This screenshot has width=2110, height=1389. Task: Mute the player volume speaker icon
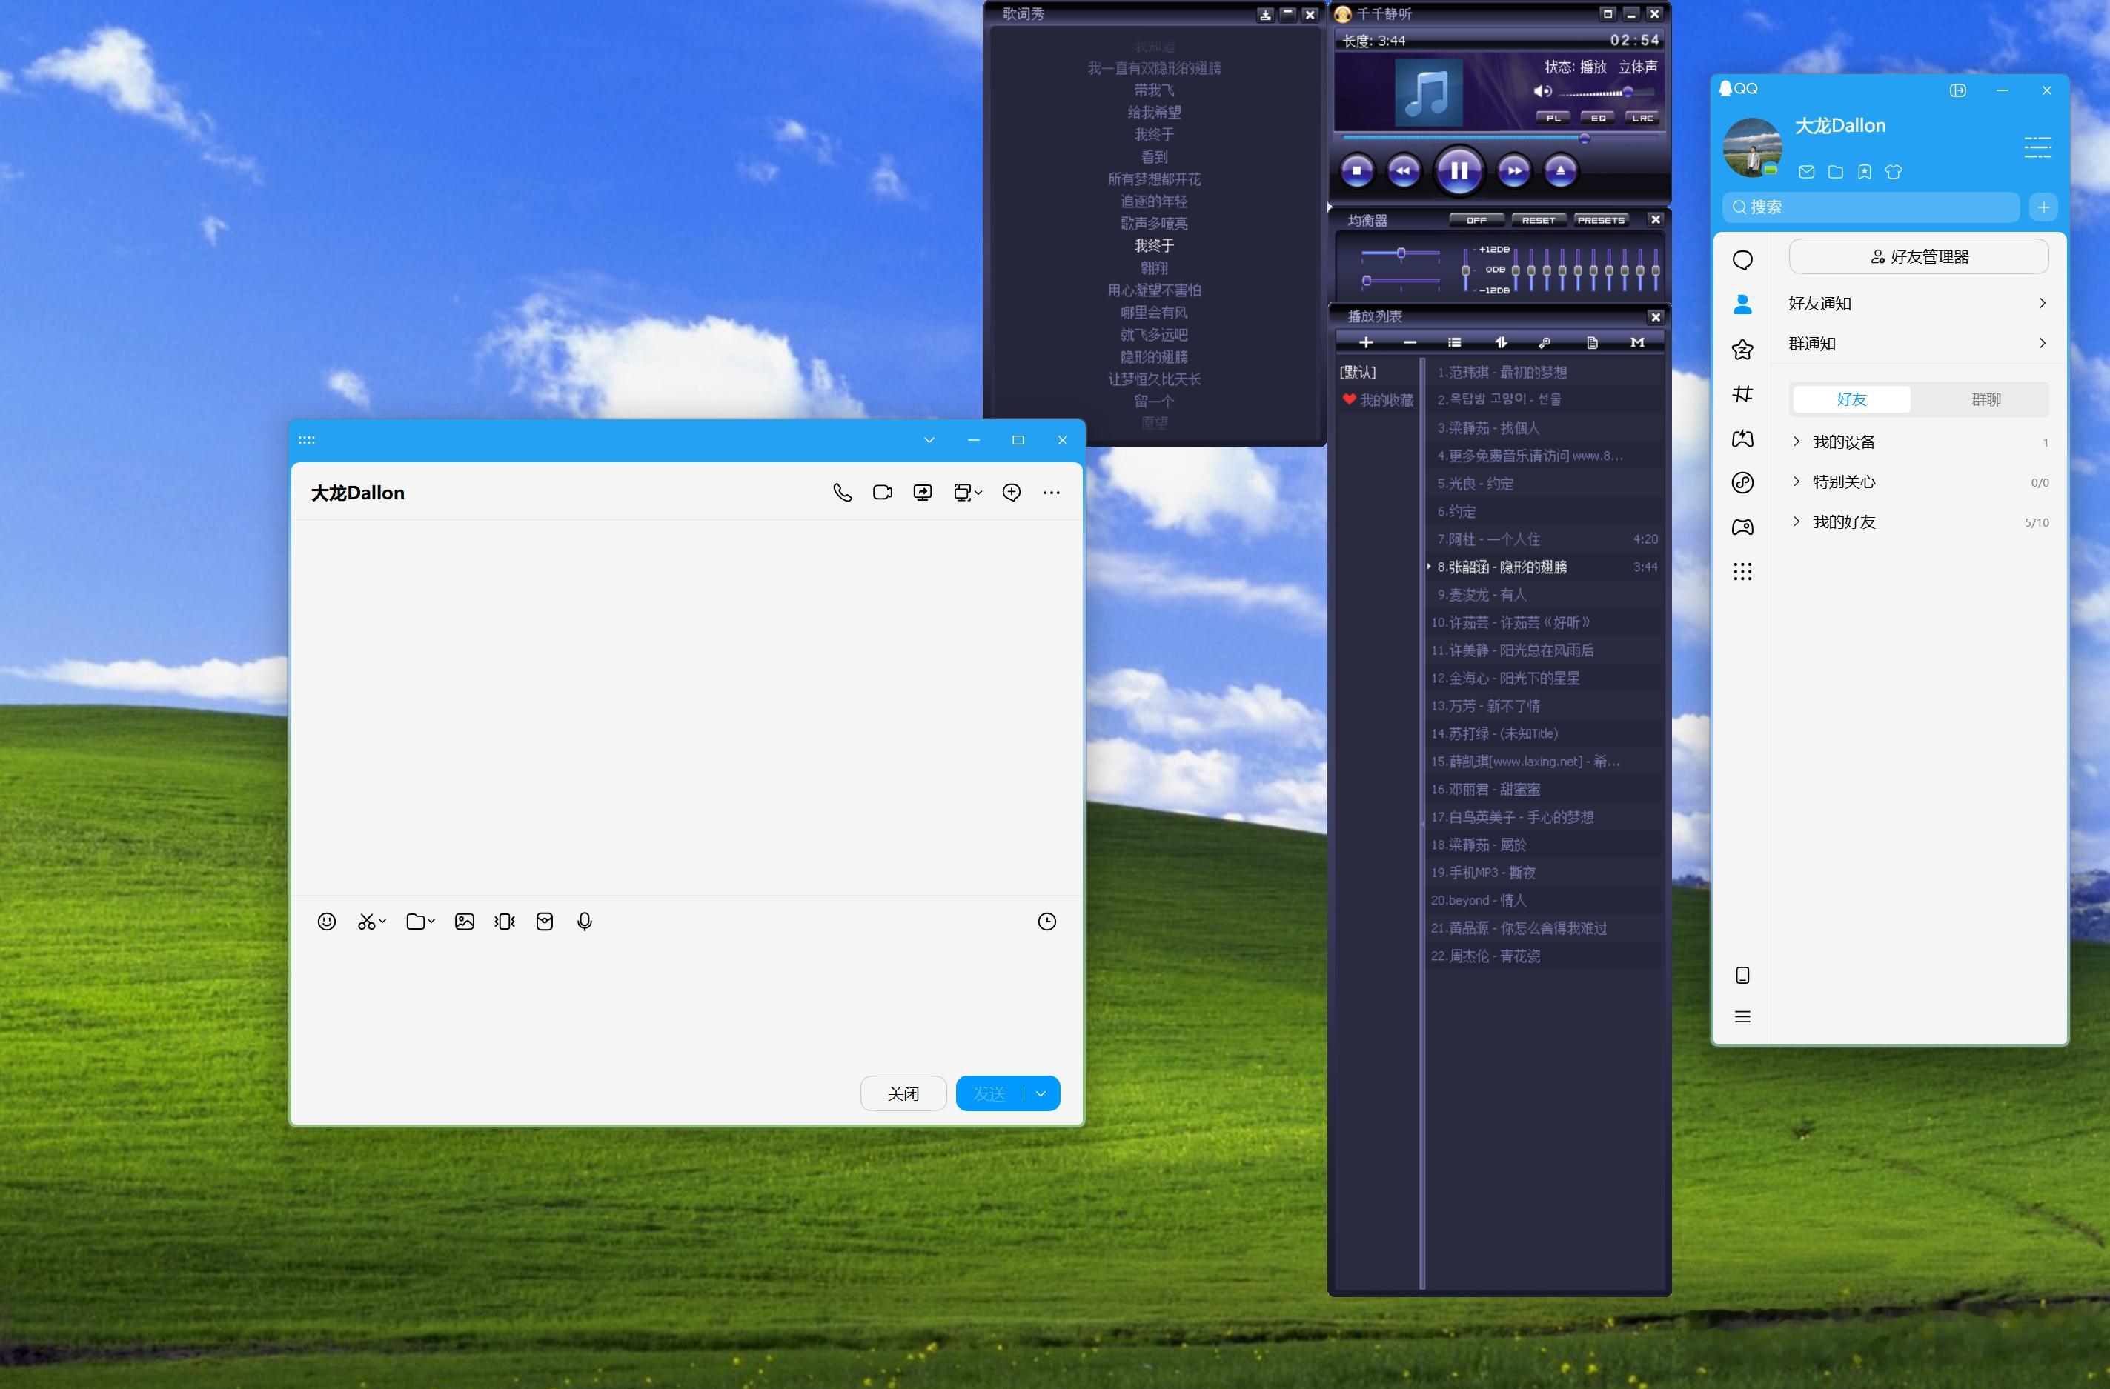click(x=1542, y=91)
